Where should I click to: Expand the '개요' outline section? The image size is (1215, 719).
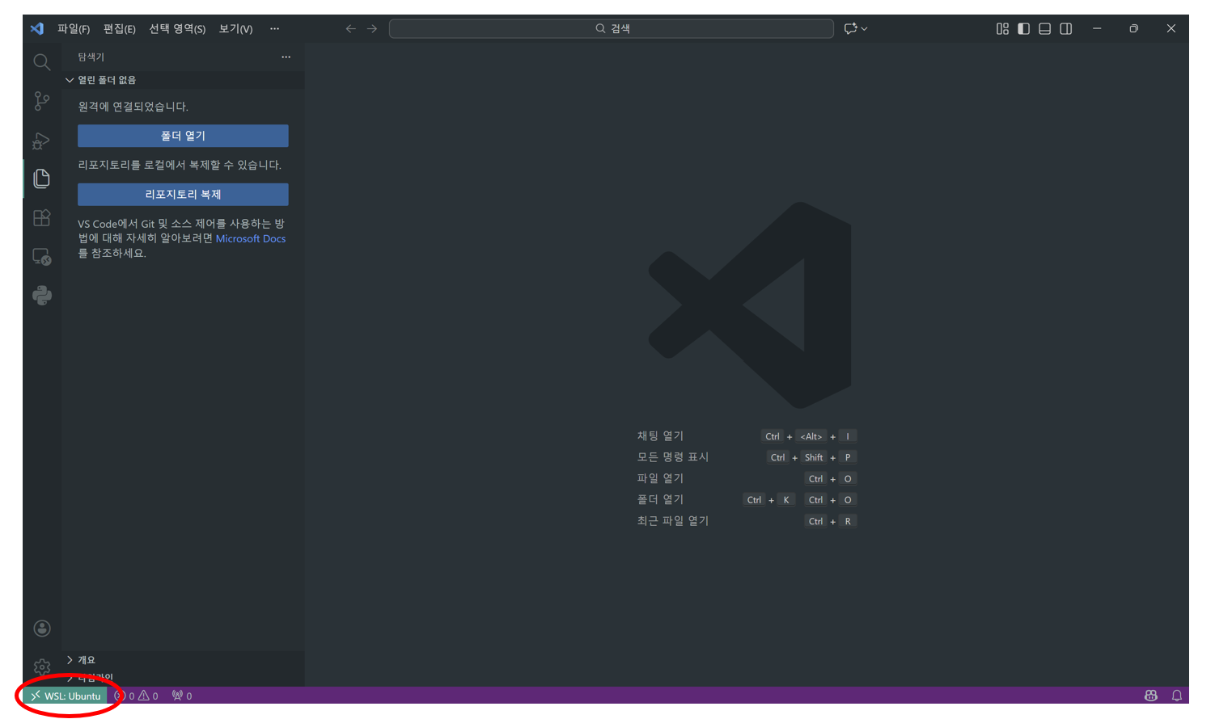(x=70, y=660)
